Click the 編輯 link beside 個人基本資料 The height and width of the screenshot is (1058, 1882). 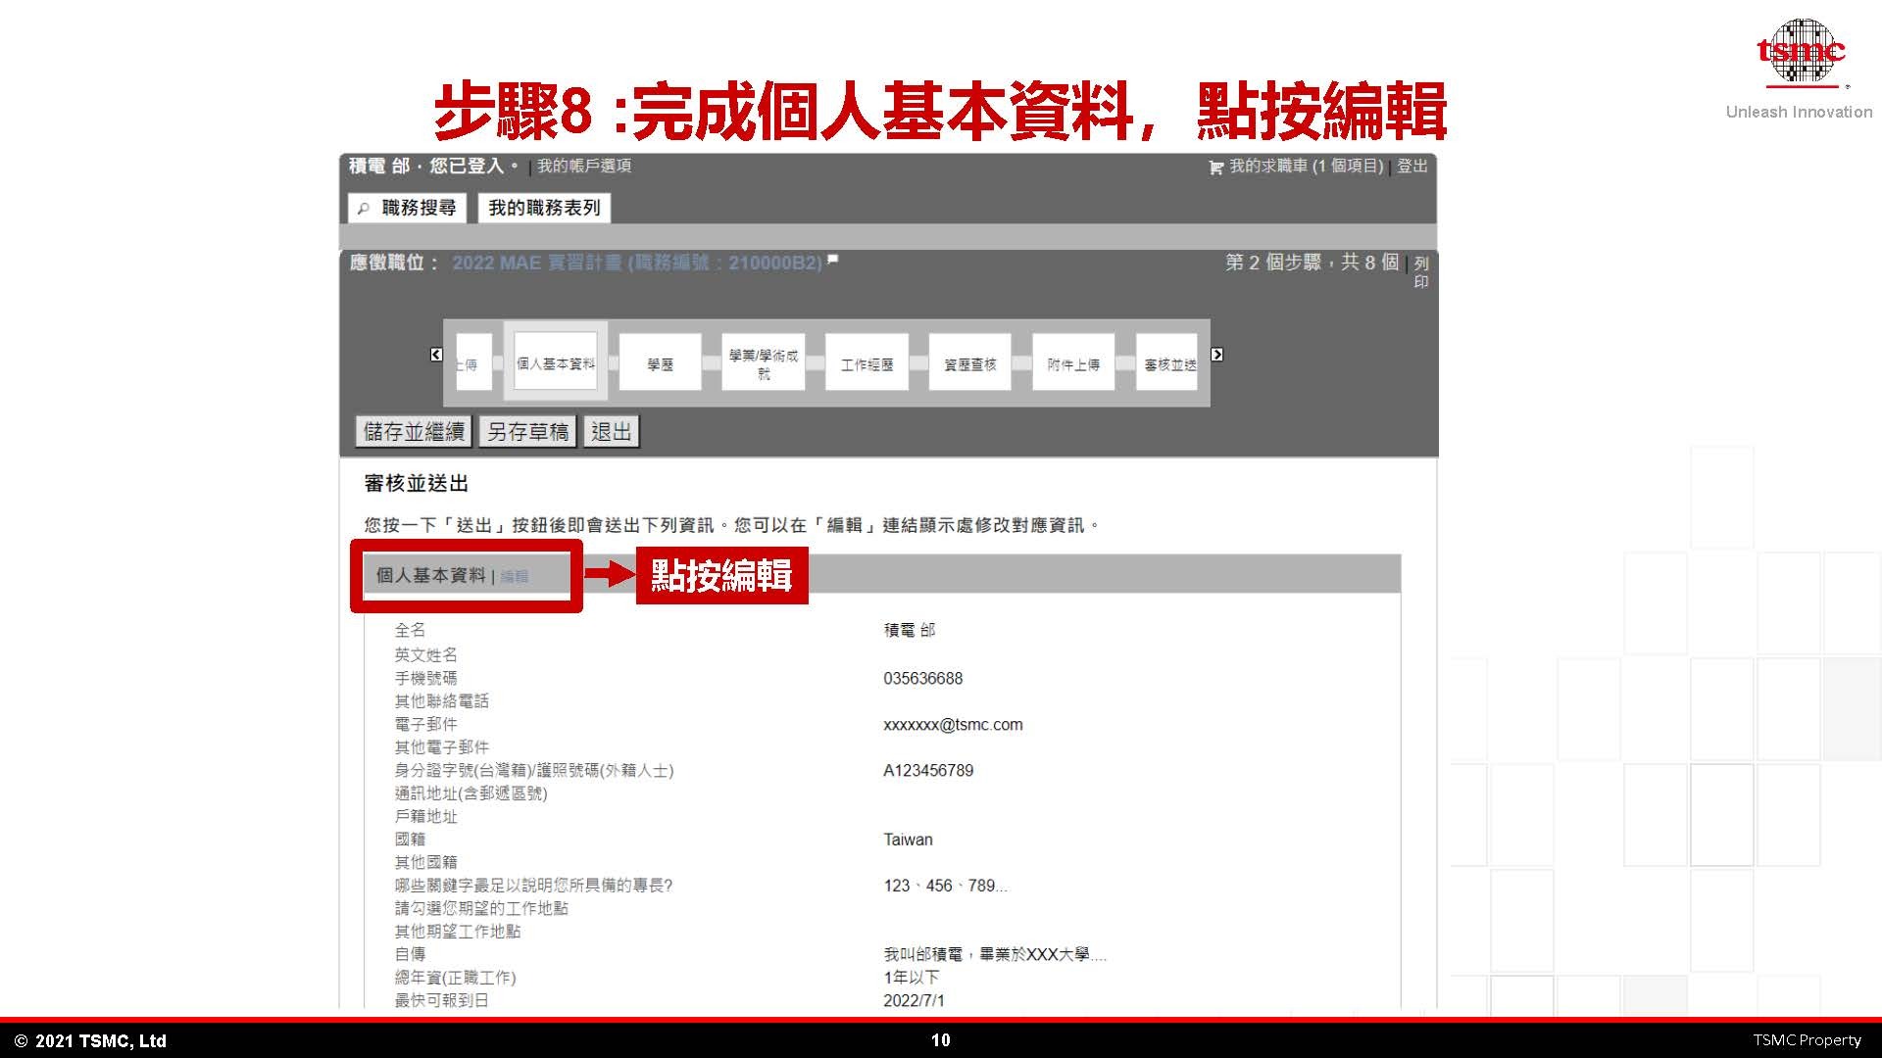[x=515, y=576]
